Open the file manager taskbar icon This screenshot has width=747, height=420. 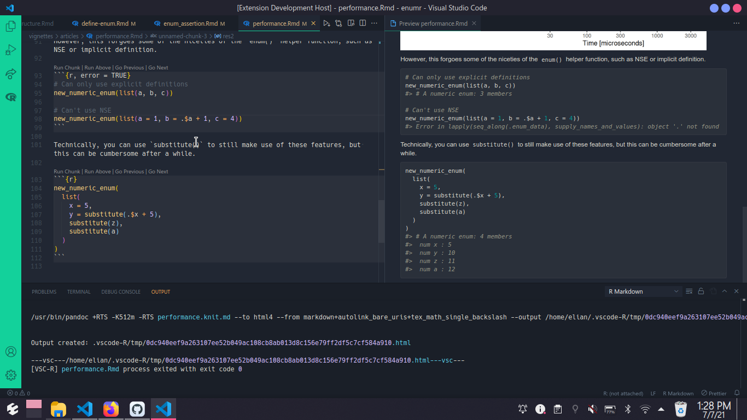point(59,409)
